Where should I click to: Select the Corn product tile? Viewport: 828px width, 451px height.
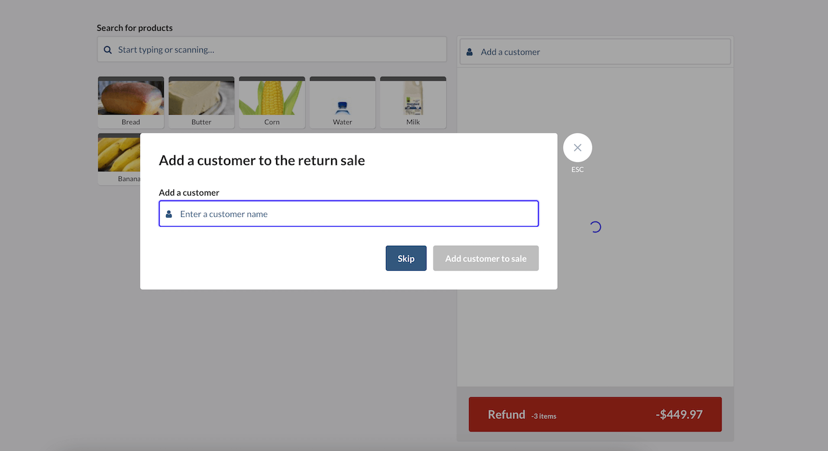[271, 102]
